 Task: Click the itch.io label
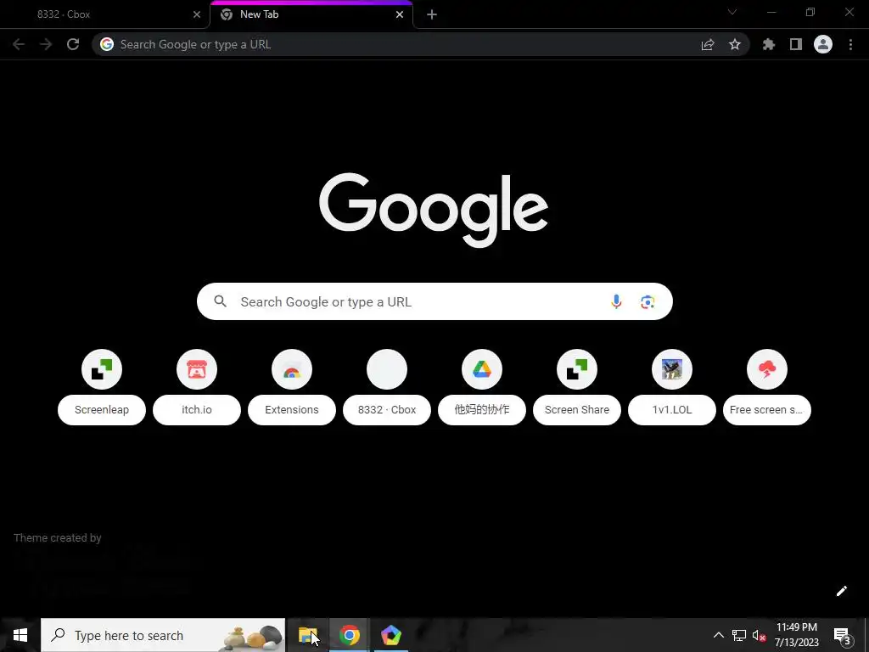click(x=197, y=410)
